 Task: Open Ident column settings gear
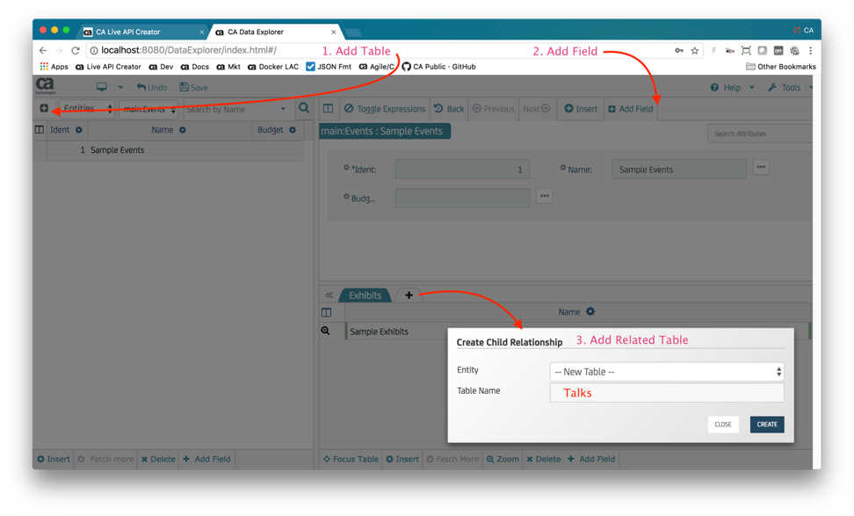coord(79,130)
